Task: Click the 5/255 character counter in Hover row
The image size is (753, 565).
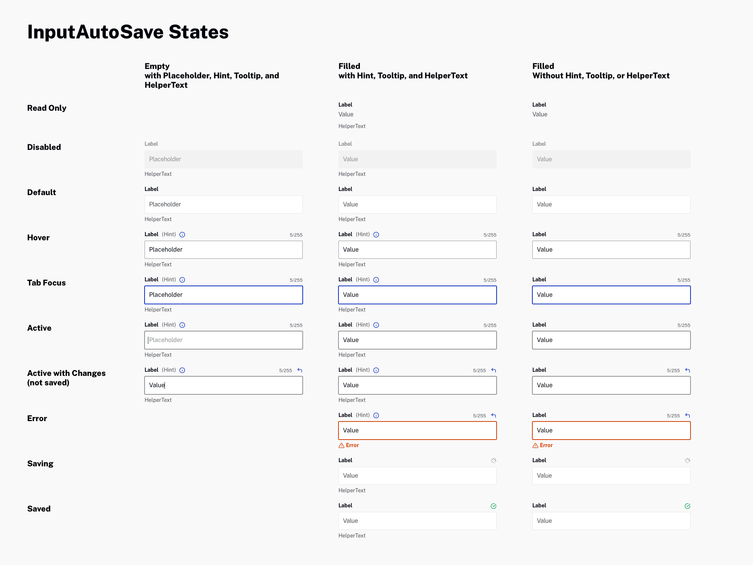Action: 296,234
